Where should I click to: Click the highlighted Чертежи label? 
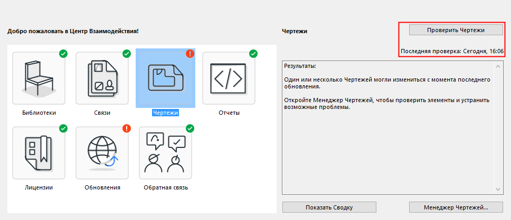click(166, 113)
